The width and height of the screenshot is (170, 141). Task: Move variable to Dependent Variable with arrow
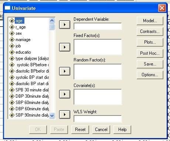click(65, 25)
